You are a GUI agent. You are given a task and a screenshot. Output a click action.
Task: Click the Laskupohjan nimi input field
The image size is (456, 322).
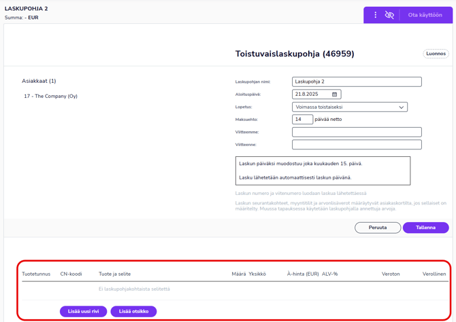click(x=357, y=82)
